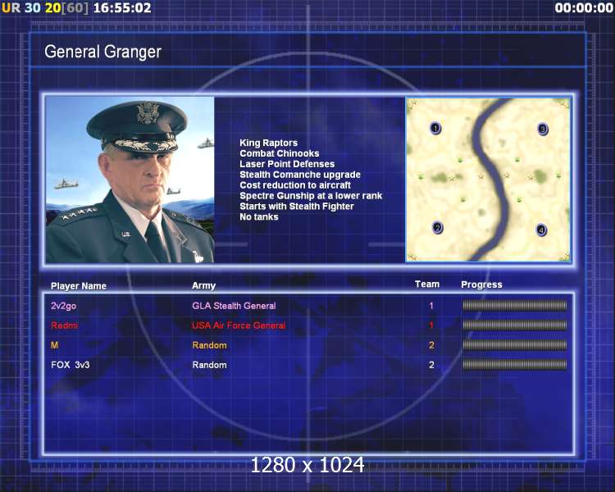The width and height of the screenshot is (615, 492).
Task: Select player name 'M'
Action: pos(54,345)
